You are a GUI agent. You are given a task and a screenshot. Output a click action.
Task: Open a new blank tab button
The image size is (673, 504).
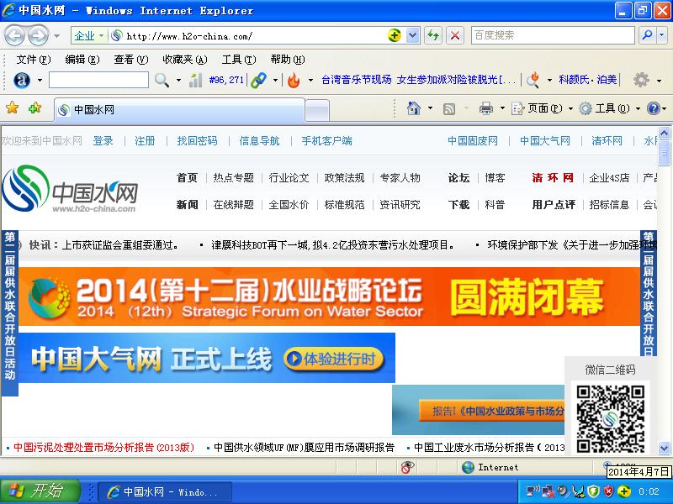[317, 111]
